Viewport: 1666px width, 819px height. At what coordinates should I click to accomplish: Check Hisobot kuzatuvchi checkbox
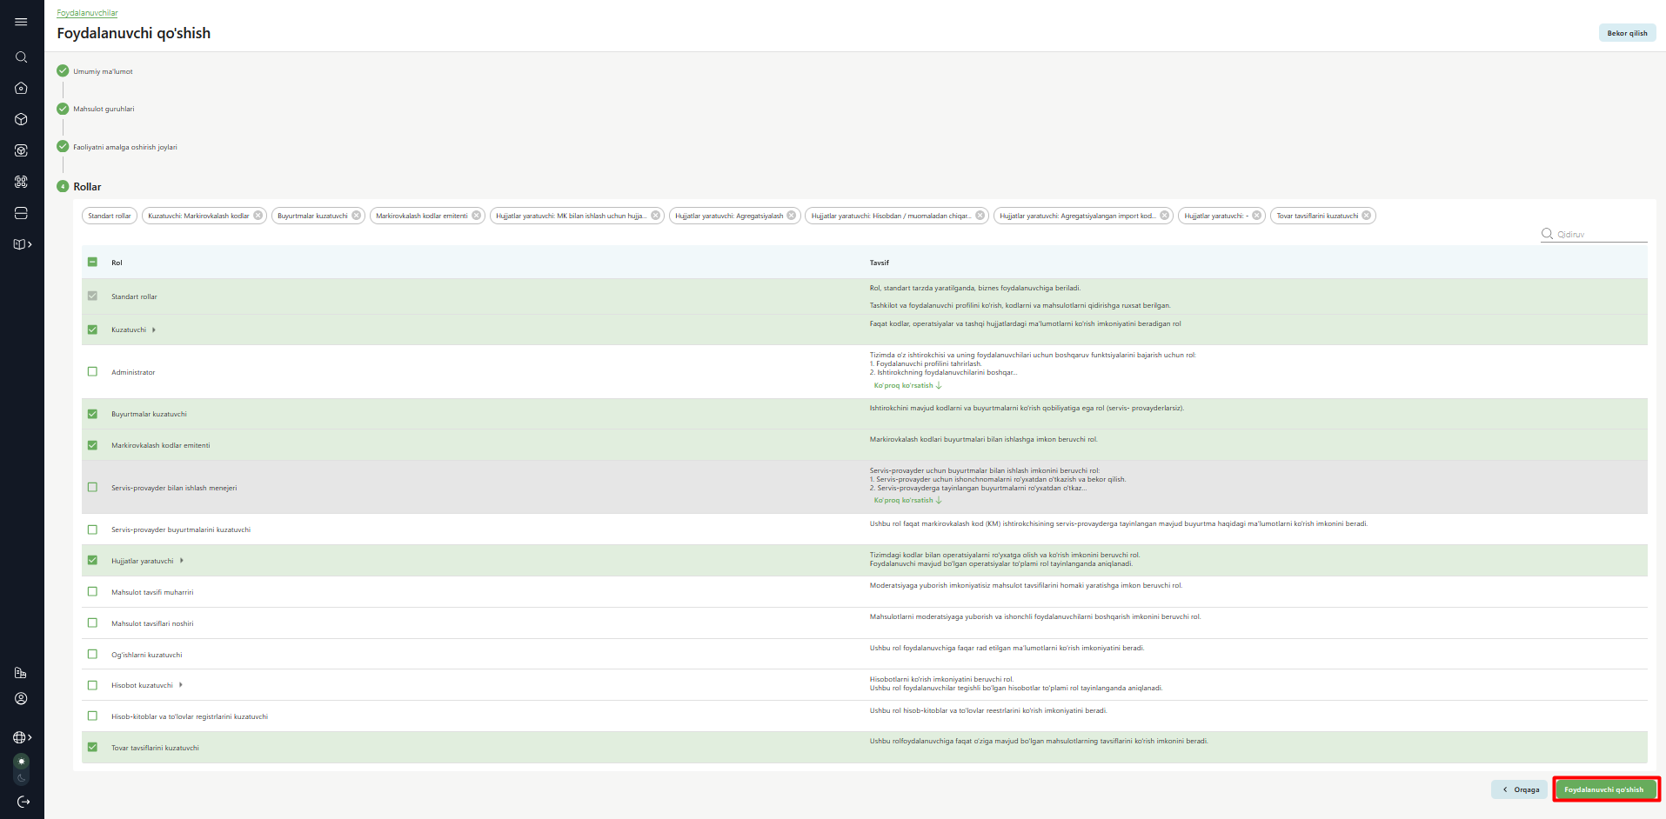pos(92,685)
